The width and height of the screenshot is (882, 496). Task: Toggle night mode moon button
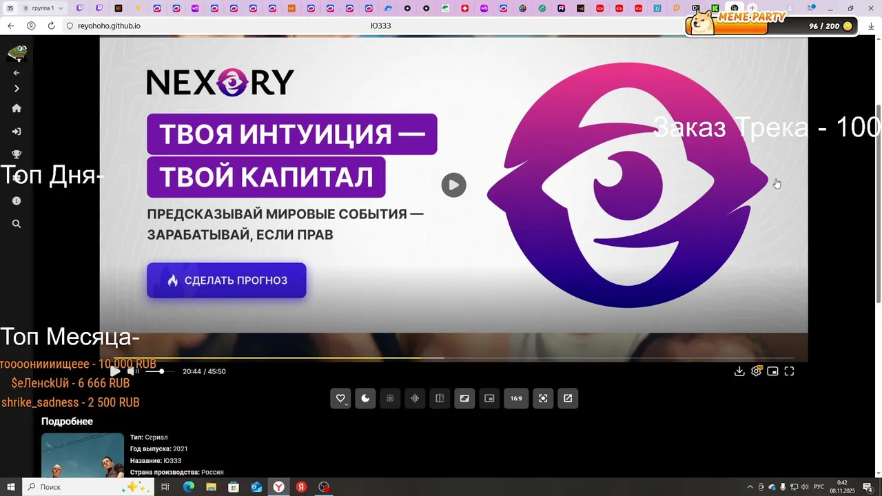point(365,398)
